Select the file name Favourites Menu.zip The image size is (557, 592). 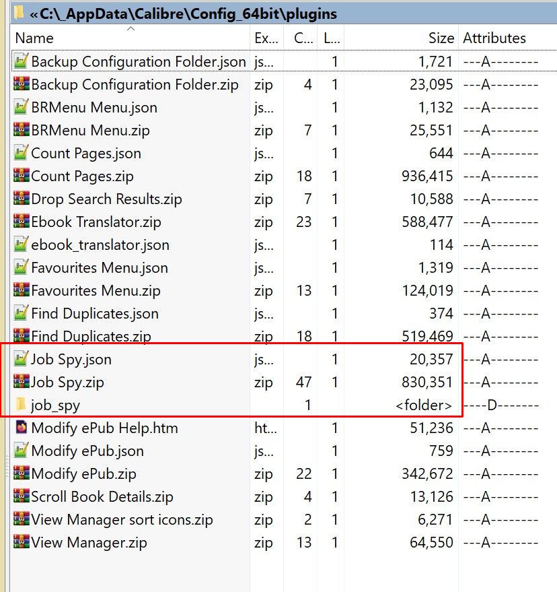point(96,291)
